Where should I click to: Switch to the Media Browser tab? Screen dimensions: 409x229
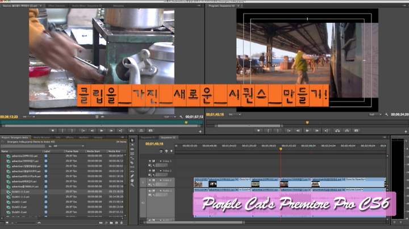coord(41,137)
